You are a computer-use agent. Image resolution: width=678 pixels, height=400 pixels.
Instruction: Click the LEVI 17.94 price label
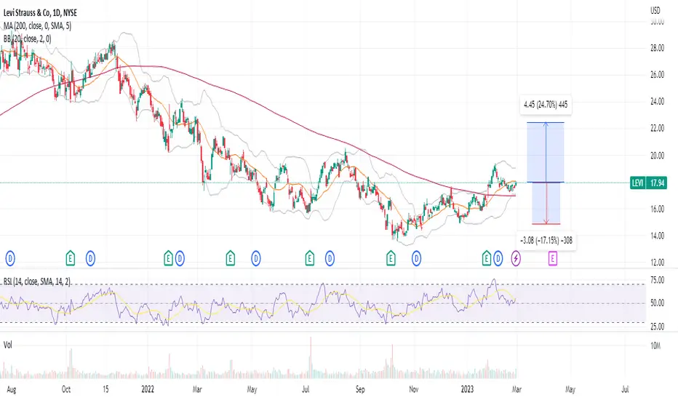point(648,183)
